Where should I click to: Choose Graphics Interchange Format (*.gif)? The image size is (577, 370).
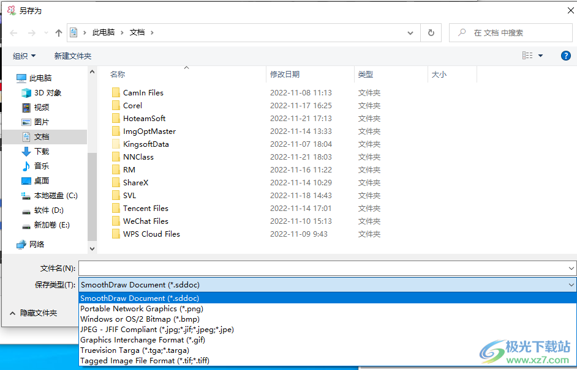point(328,340)
